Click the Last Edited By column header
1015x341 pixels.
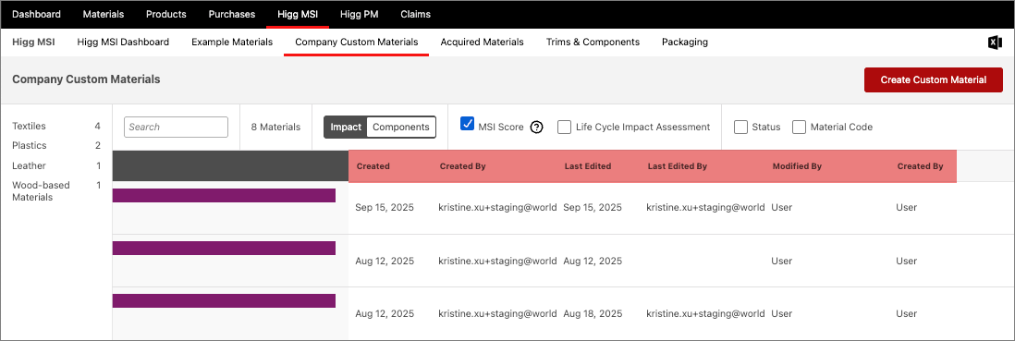click(677, 166)
